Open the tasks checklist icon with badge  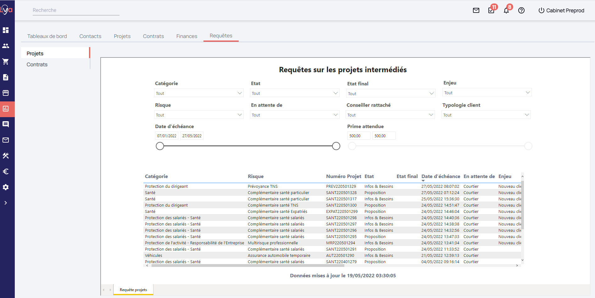(x=491, y=11)
